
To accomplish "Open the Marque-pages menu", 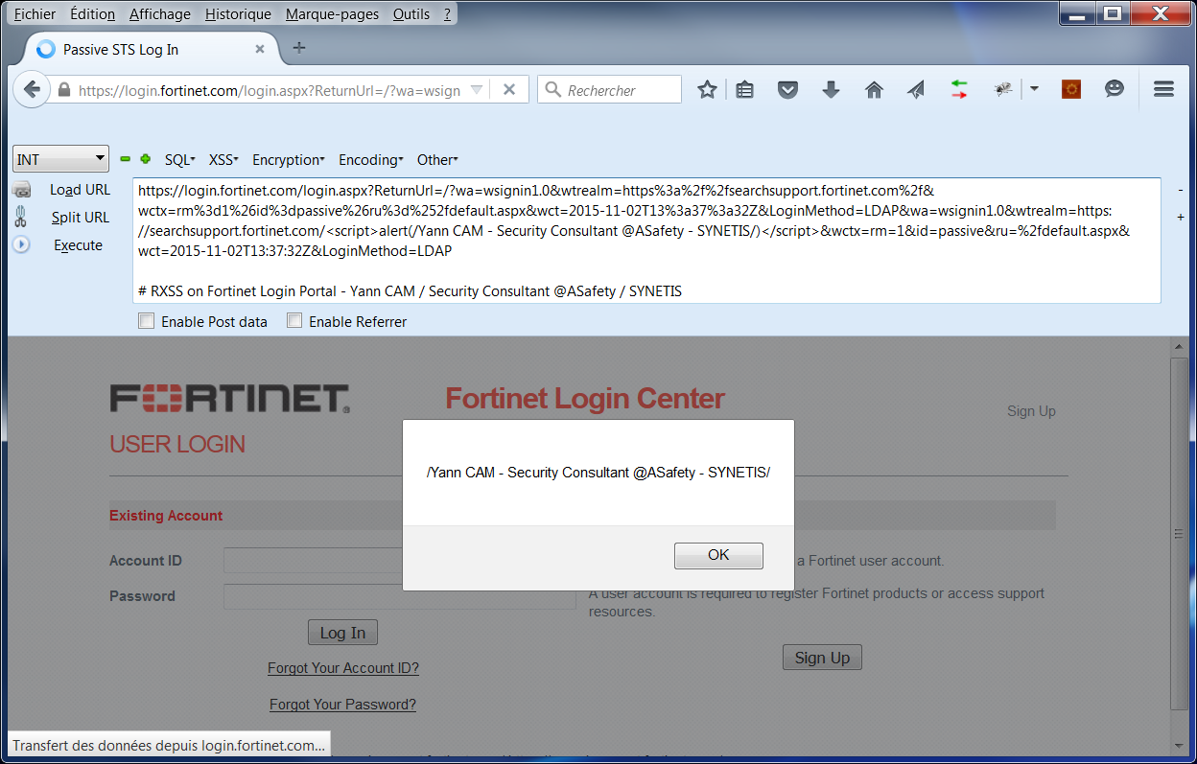I will (333, 14).
